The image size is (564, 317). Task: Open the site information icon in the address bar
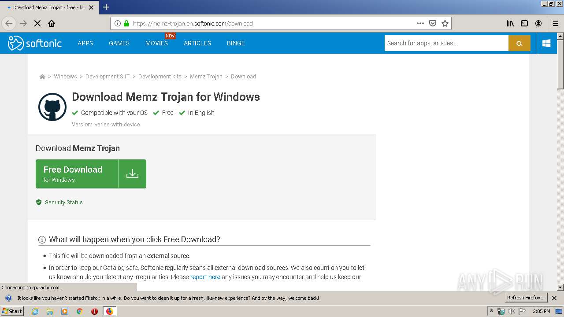tap(118, 23)
